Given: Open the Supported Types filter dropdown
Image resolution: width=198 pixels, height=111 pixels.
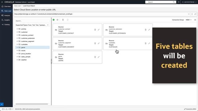Looking at the screenshot, I should (32, 25).
